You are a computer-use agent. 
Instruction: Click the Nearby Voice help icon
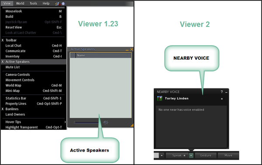click(221, 92)
